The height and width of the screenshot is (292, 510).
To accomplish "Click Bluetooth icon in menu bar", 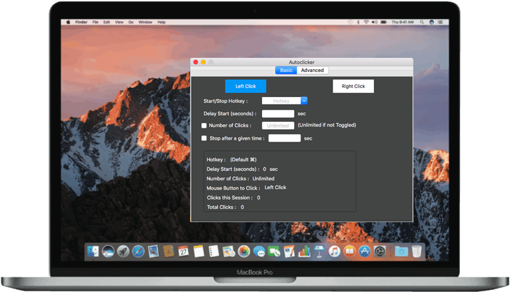I will tap(358, 22).
